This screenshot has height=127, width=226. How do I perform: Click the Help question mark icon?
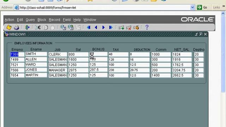pos(147,27)
